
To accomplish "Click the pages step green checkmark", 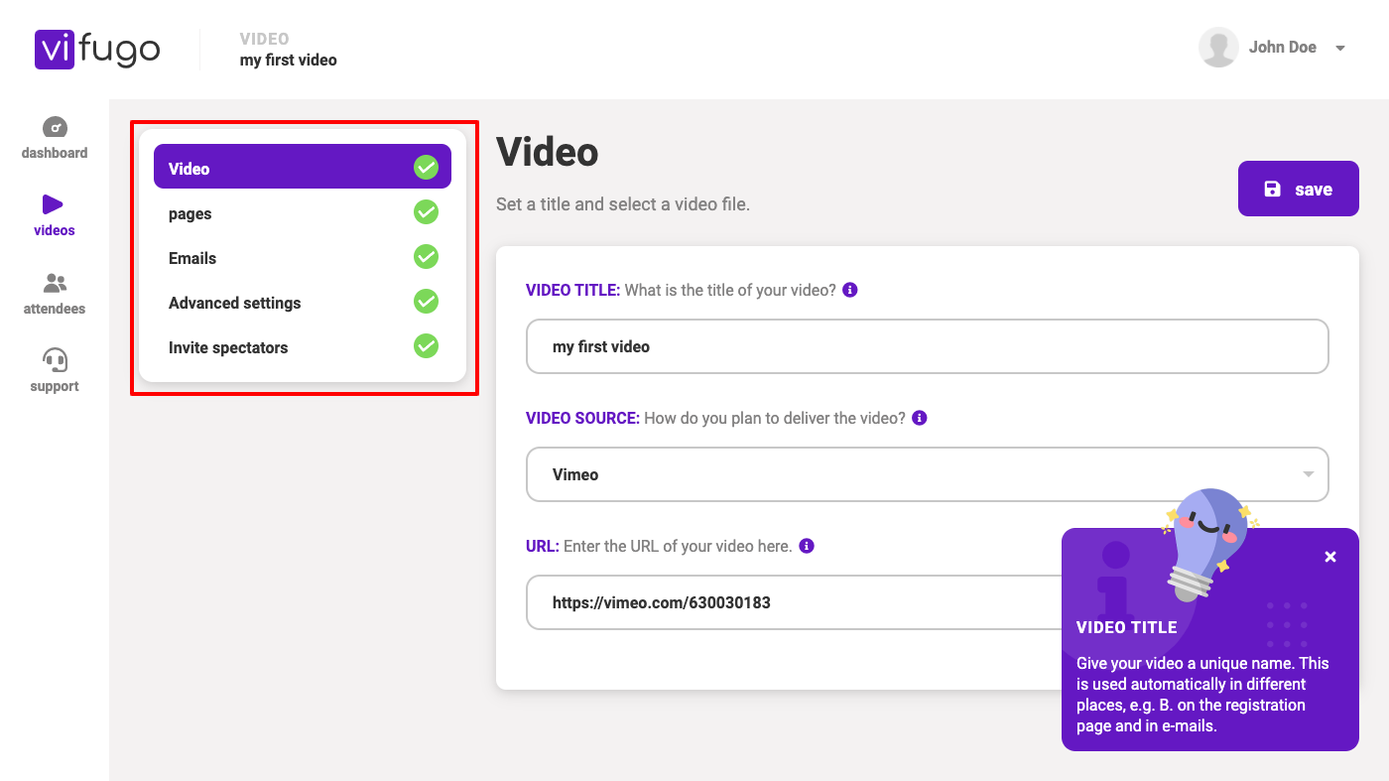I will (x=426, y=211).
